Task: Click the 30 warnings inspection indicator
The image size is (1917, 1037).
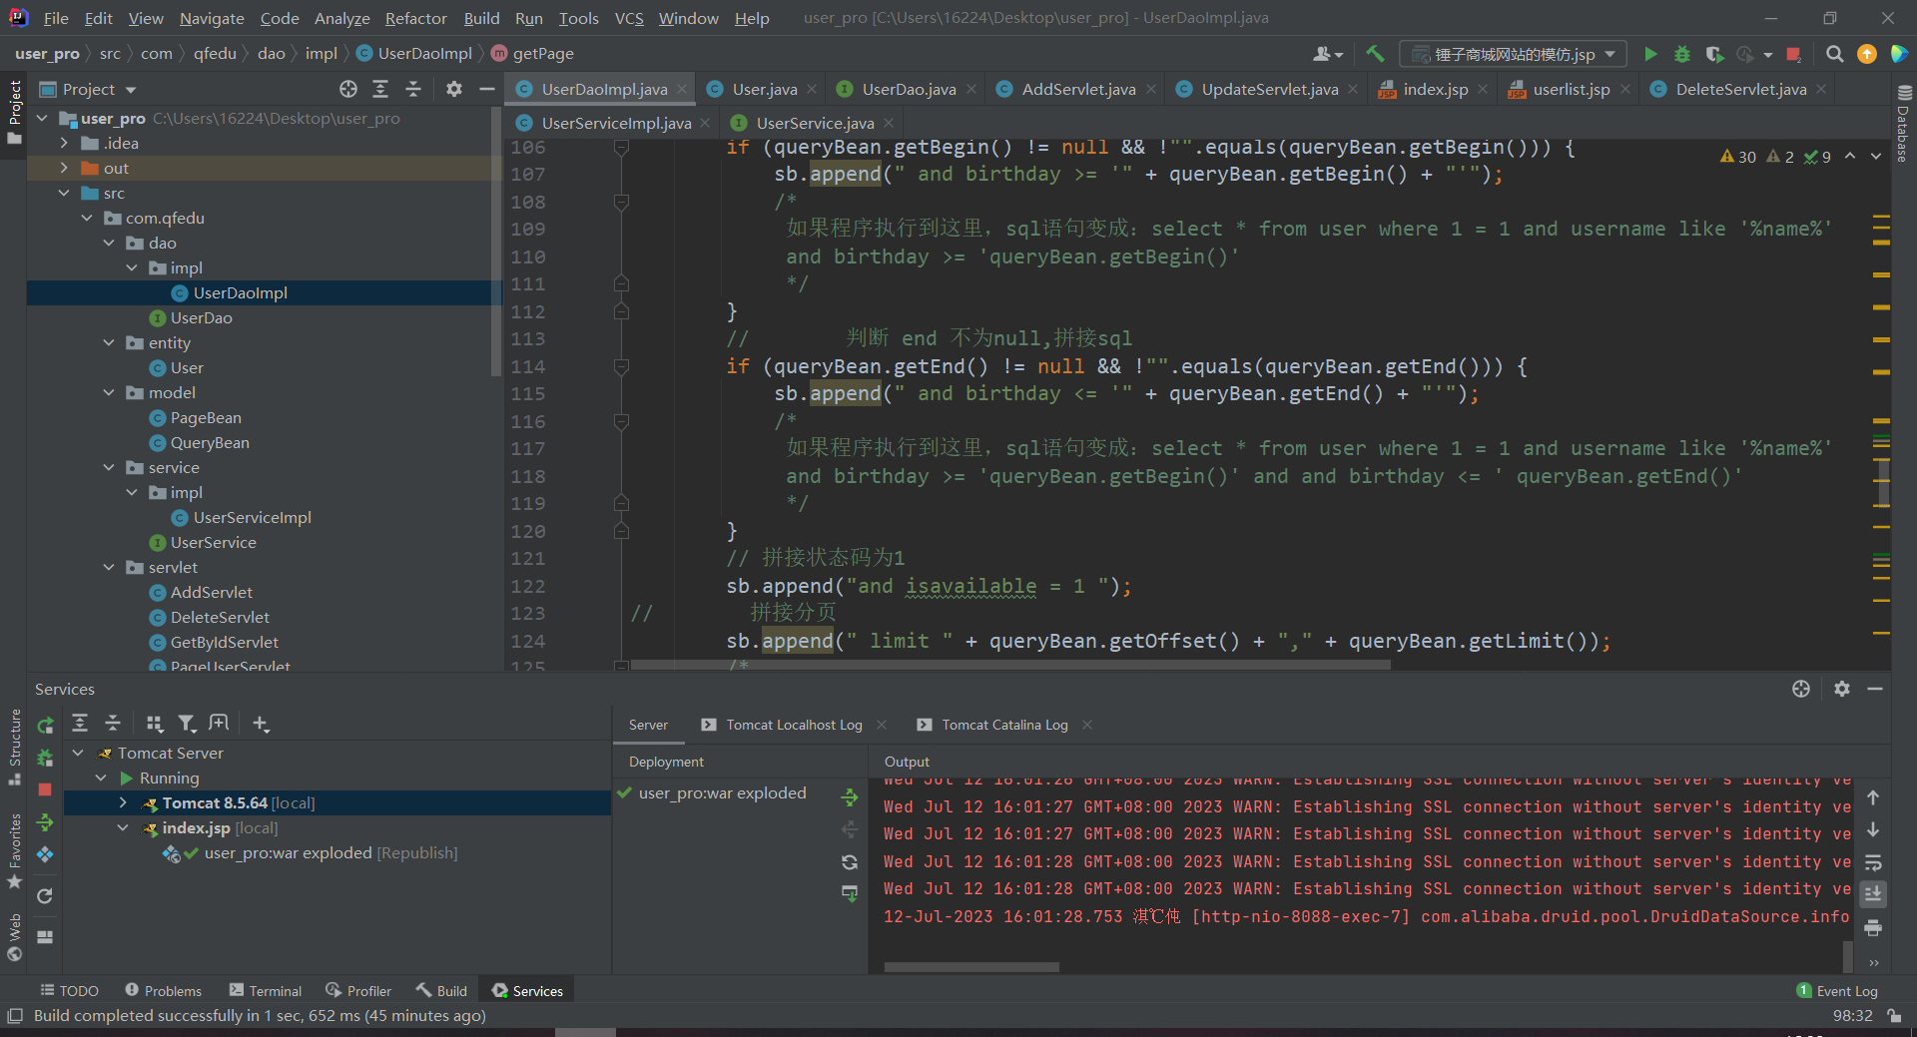Action: click(1738, 157)
